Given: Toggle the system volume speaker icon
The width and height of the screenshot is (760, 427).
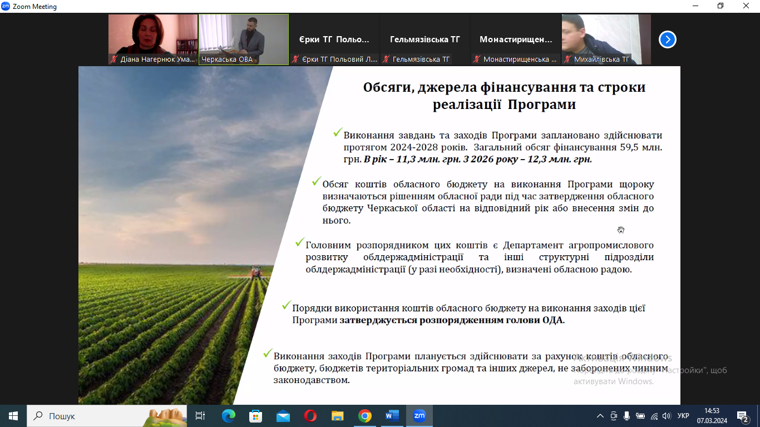Looking at the screenshot, I should [x=667, y=416].
